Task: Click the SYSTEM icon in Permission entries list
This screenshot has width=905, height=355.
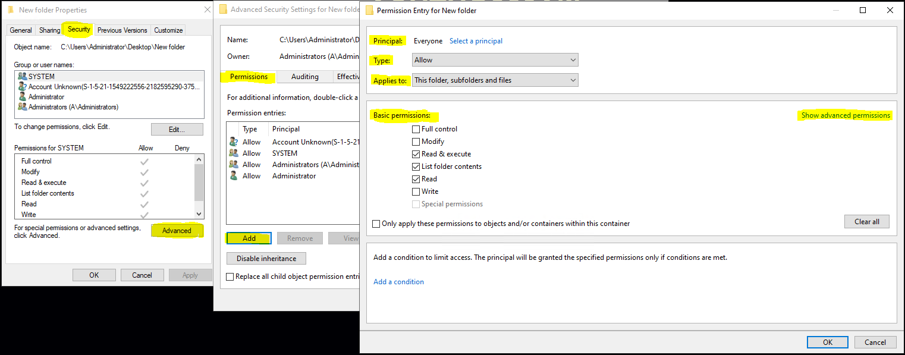Action: point(232,153)
